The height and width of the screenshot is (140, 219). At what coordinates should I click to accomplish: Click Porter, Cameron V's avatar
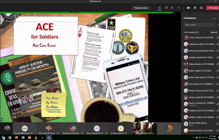[x=186, y=37]
